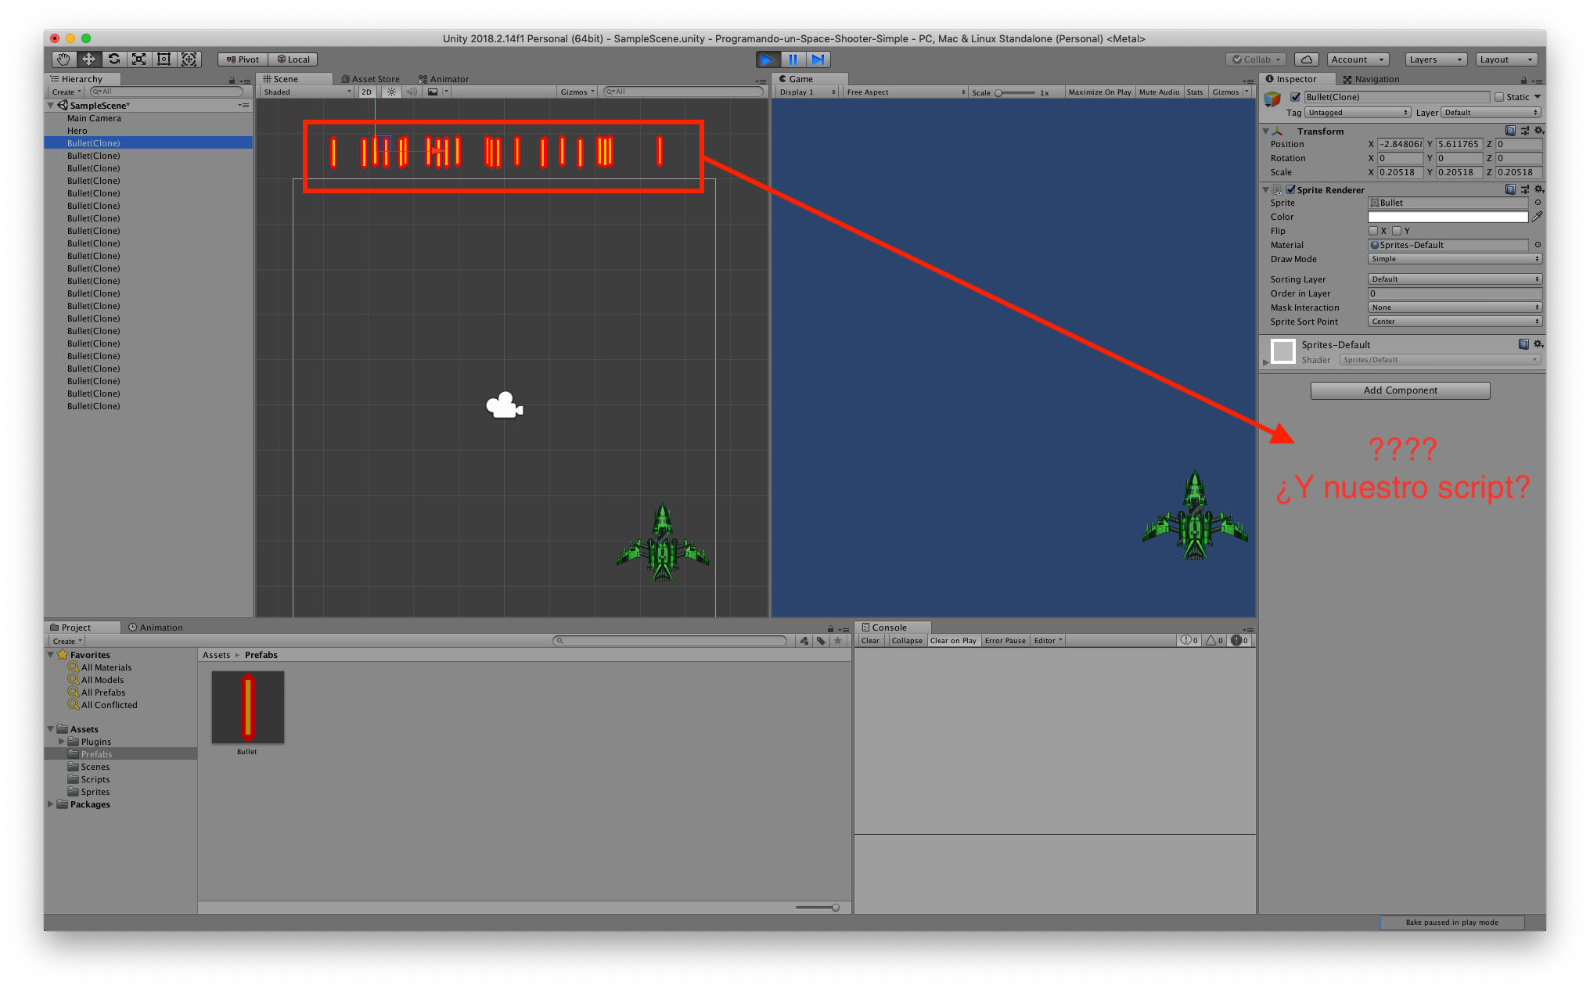Image resolution: width=1590 pixels, height=989 pixels.
Task: Click the Add Component button
Action: point(1400,390)
